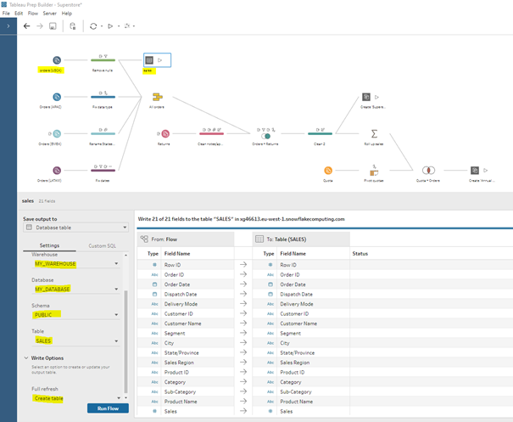Select the Pivot quotas step

pyautogui.click(x=374, y=172)
